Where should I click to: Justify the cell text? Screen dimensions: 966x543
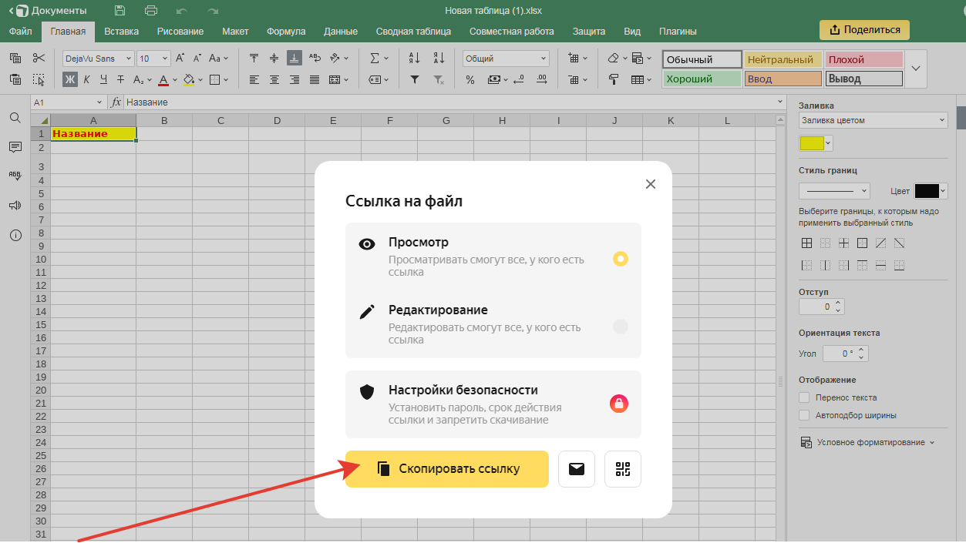point(315,79)
